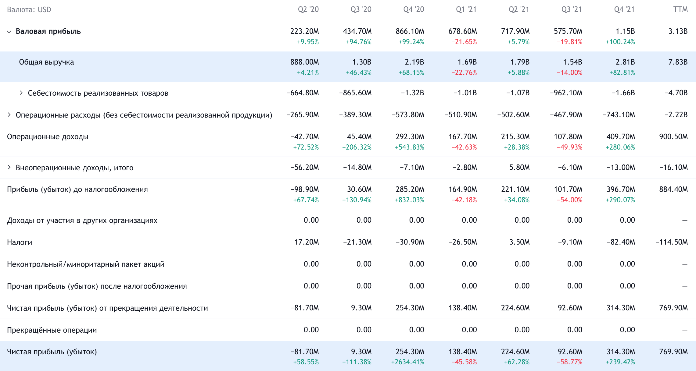Viewport: 696px width, 371px height.
Task: Collapse the Валовая прибыль row chevron
Action: pyautogui.click(x=9, y=32)
